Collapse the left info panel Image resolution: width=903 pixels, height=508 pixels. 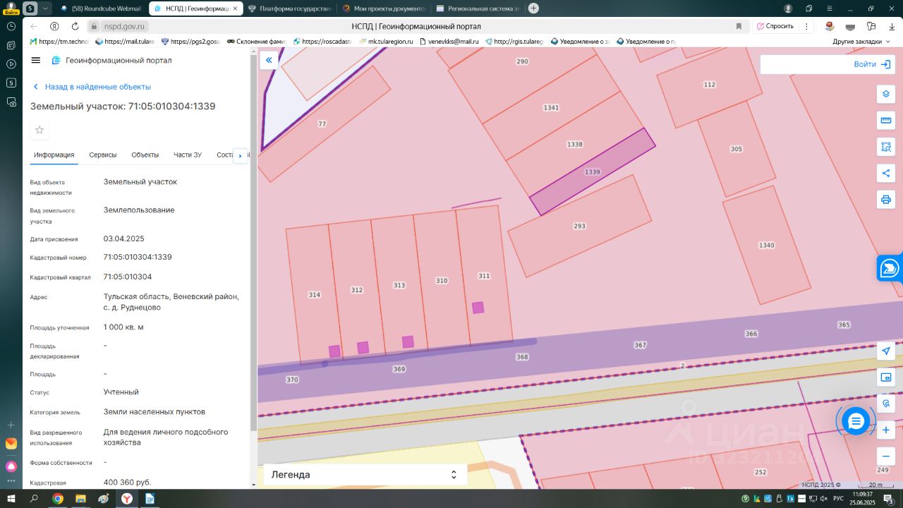coord(269,61)
